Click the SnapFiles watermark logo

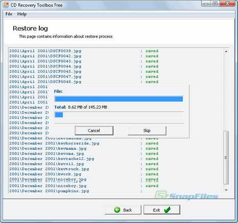coord(186,195)
